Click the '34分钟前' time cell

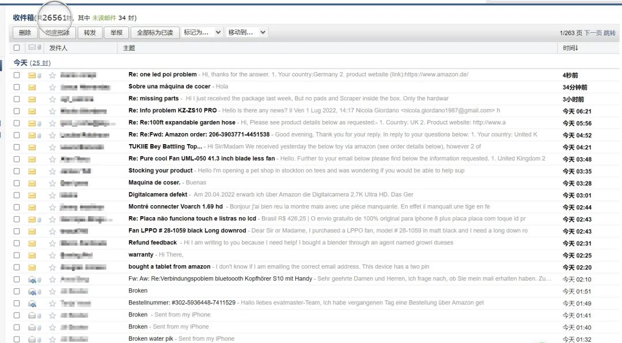coord(575,88)
